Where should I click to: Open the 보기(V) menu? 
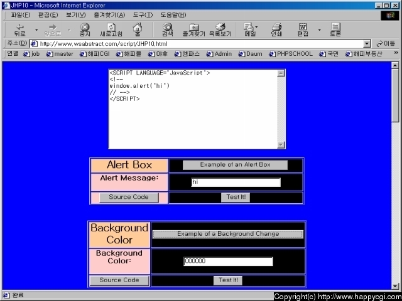(75, 15)
